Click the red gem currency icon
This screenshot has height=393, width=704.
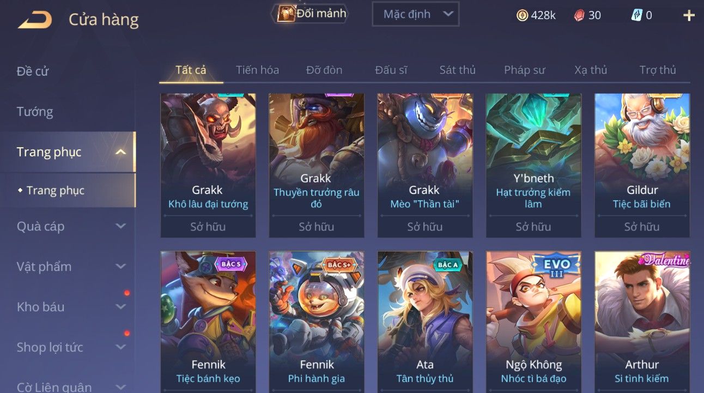(579, 15)
